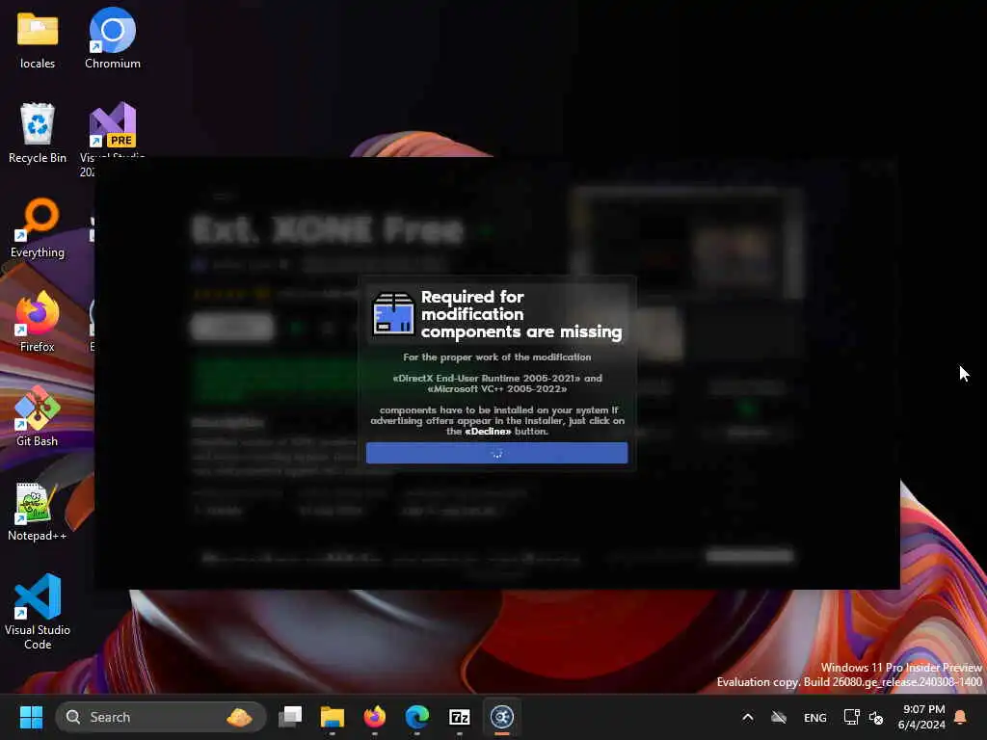Viewport: 987px width, 740px height.
Task: Open Notepad++ desktop shortcut
Action: tap(38, 511)
